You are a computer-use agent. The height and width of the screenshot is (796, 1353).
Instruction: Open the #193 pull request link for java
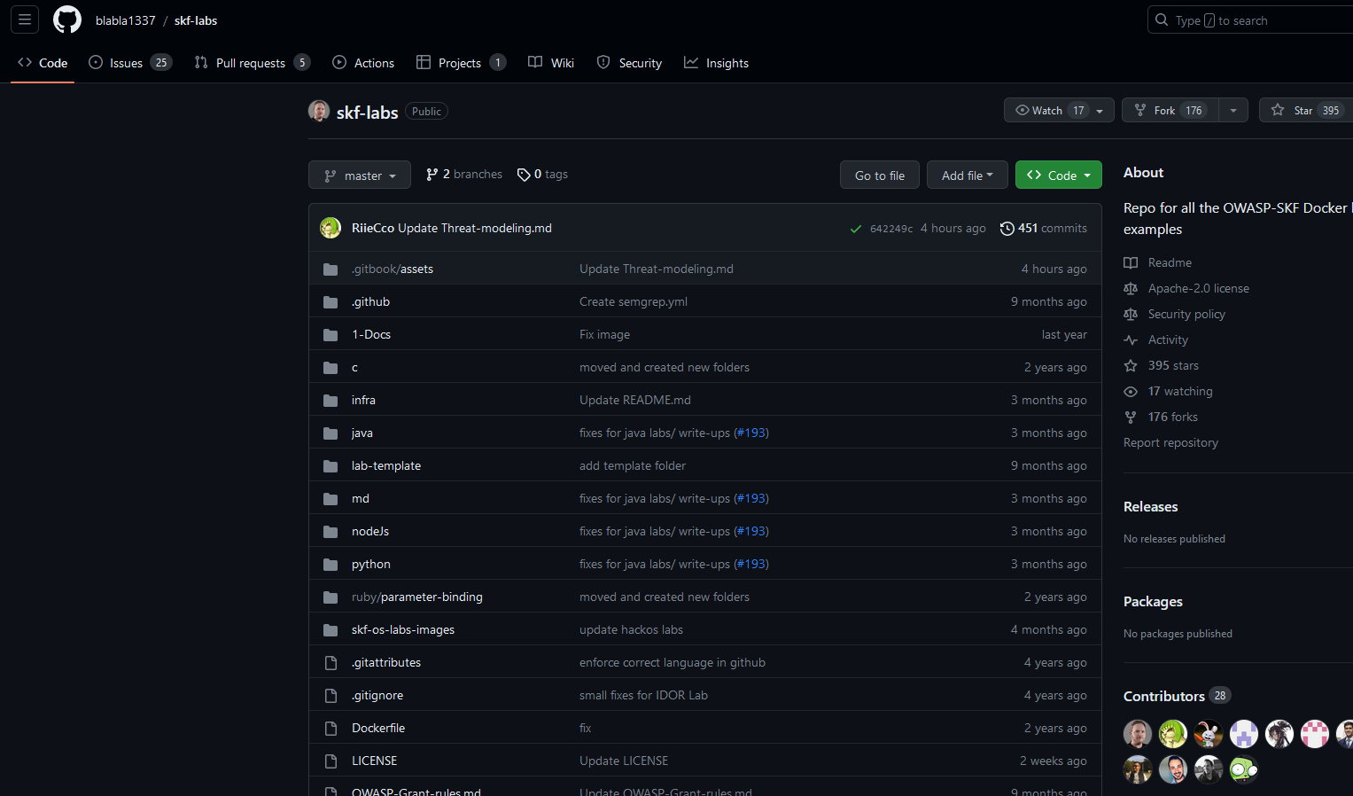(751, 433)
